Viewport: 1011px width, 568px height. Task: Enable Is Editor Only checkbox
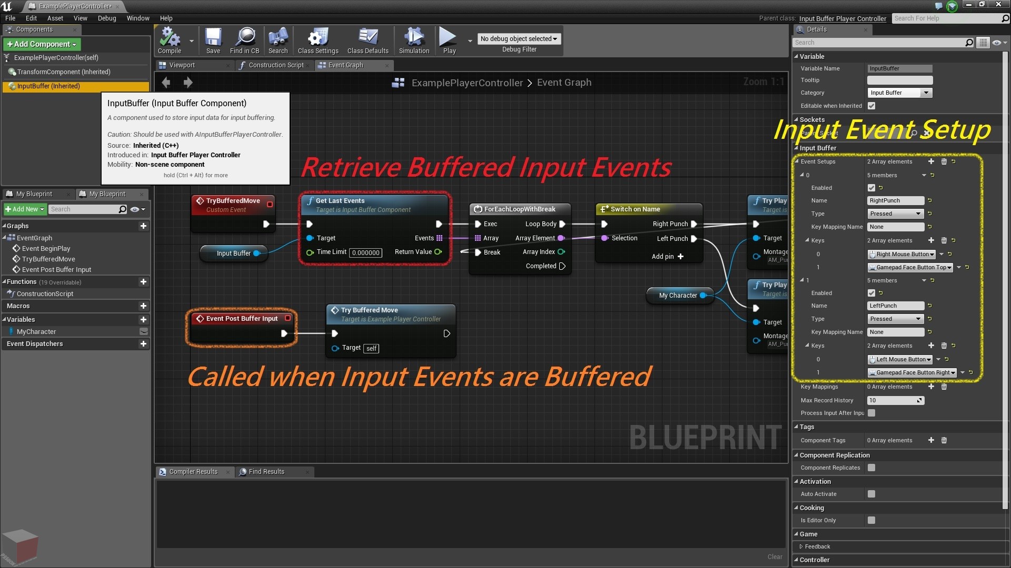point(871,520)
